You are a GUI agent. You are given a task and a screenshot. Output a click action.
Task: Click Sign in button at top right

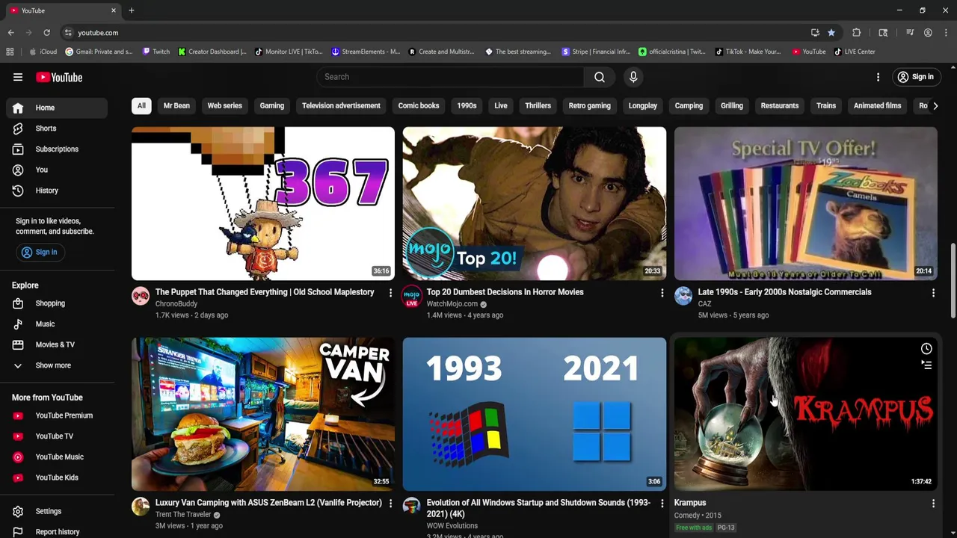tap(915, 77)
